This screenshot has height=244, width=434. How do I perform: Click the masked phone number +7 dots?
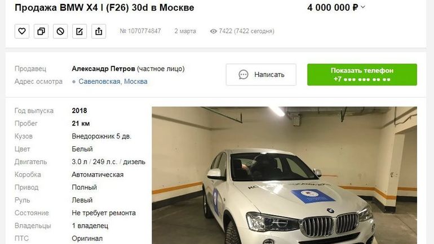click(x=362, y=79)
